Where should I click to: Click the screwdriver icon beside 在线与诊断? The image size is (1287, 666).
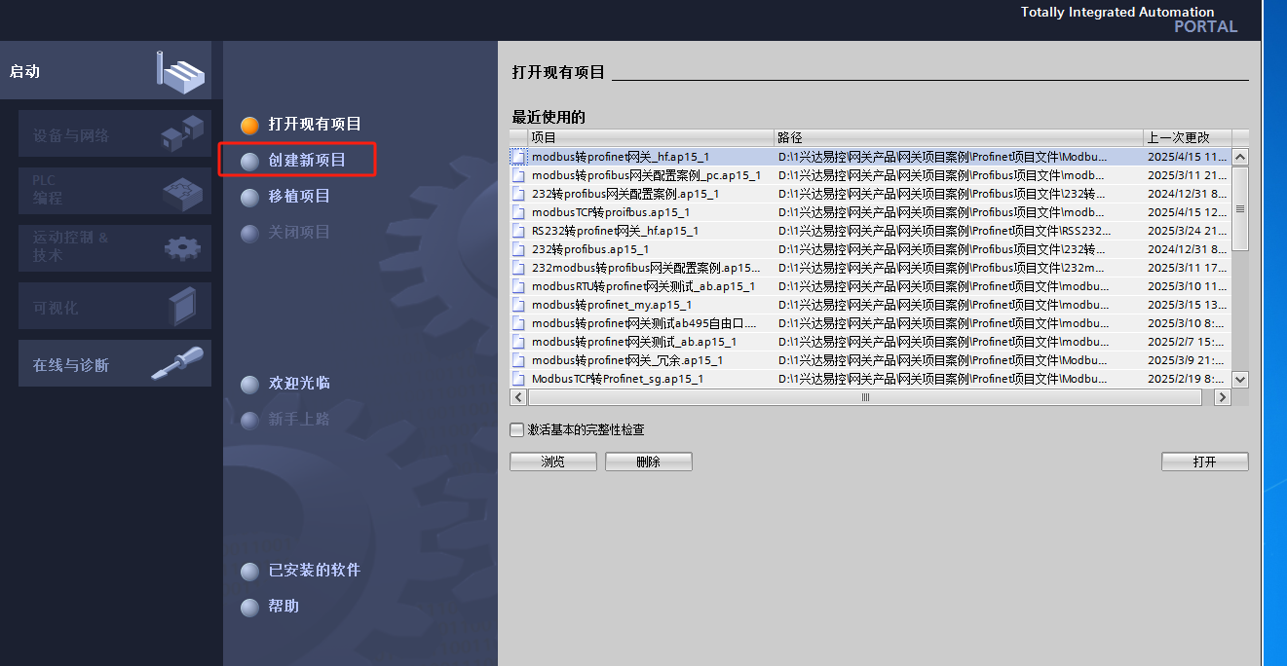click(177, 363)
